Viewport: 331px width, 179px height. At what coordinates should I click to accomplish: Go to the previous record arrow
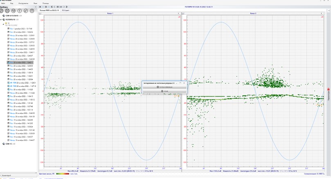tap(54, 7)
